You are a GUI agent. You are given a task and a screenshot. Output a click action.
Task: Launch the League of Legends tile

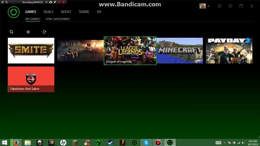130,50
